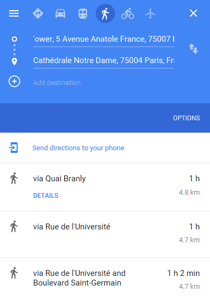Screen dimensions: 210x300
Task: Switch to transit mode train icon
Action: point(83,13)
